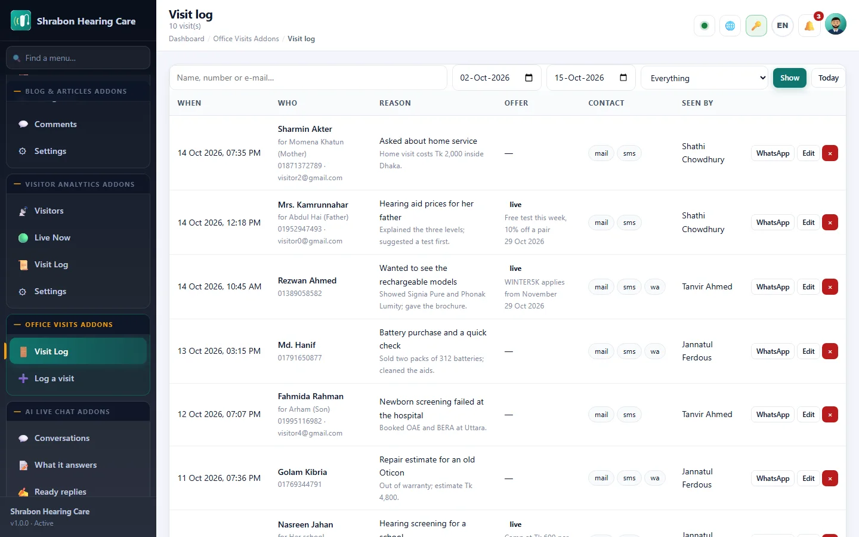Focus the Name, number or e-mail search box

click(308, 78)
